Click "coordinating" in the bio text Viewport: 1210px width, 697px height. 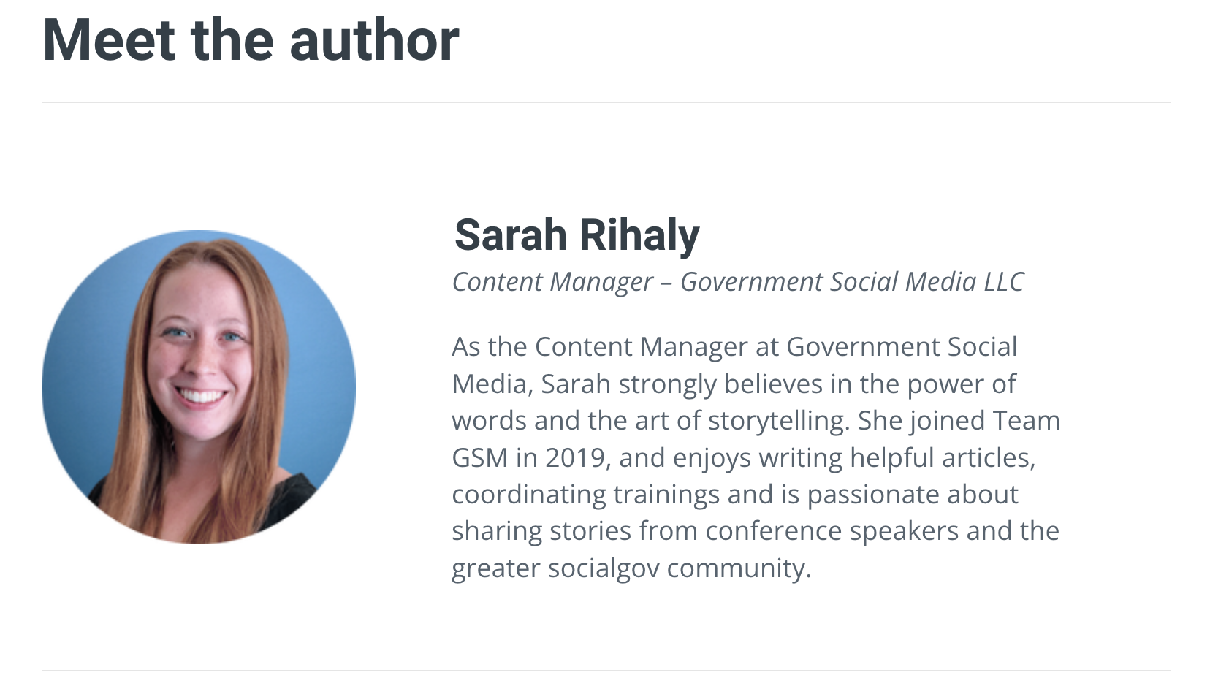pyautogui.click(x=528, y=495)
